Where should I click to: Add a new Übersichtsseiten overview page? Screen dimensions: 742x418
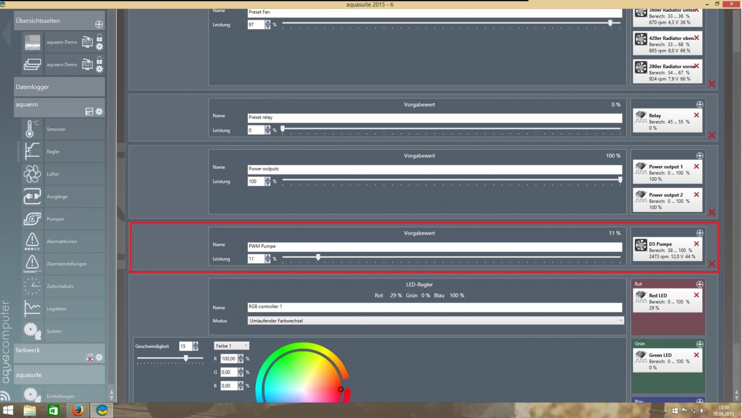99,24
